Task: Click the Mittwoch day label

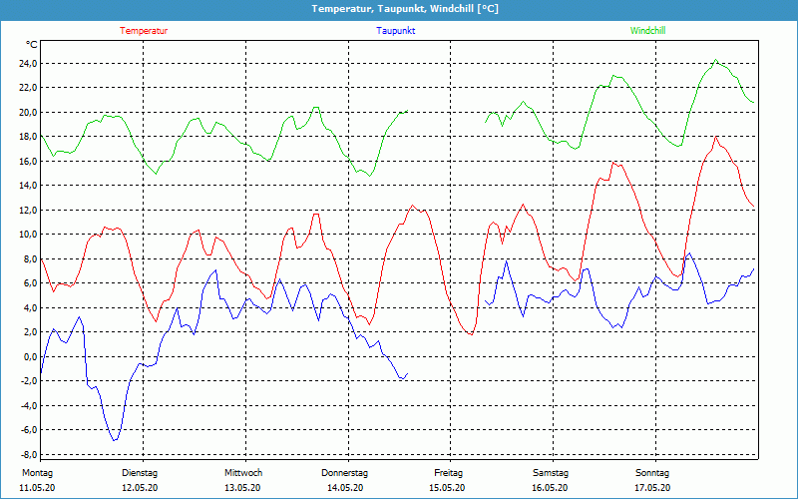Action: [243, 473]
